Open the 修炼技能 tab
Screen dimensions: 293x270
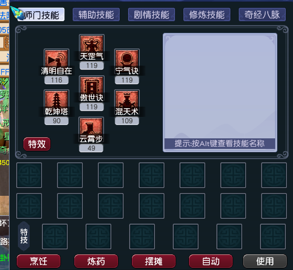[207, 15]
